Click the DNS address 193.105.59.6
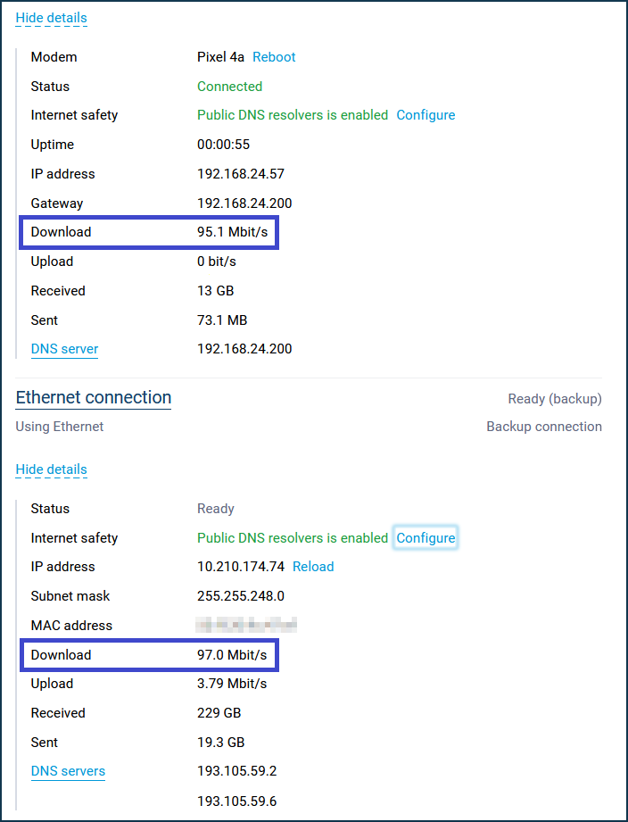 click(x=236, y=801)
